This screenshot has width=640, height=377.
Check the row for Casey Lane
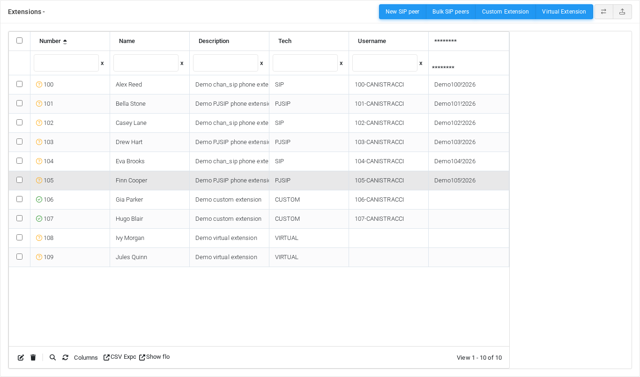click(19, 123)
